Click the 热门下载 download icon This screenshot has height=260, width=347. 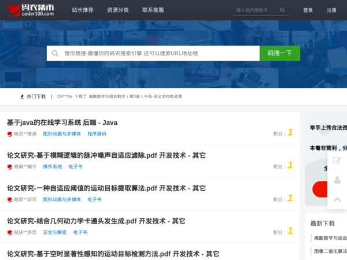click(22, 96)
